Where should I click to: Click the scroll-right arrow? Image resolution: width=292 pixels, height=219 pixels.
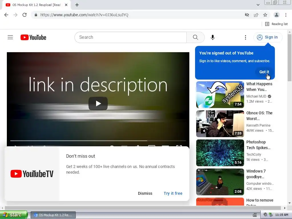[x=285, y=208]
